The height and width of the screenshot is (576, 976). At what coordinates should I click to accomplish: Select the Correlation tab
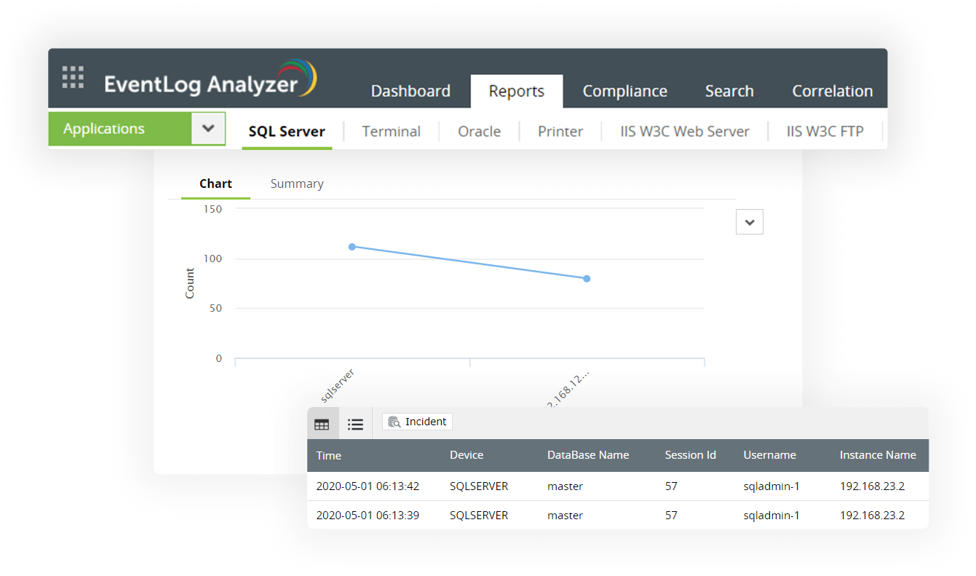(x=833, y=91)
